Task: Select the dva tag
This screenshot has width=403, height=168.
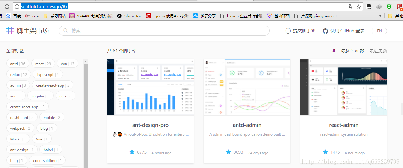Action: [x=68, y=64]
